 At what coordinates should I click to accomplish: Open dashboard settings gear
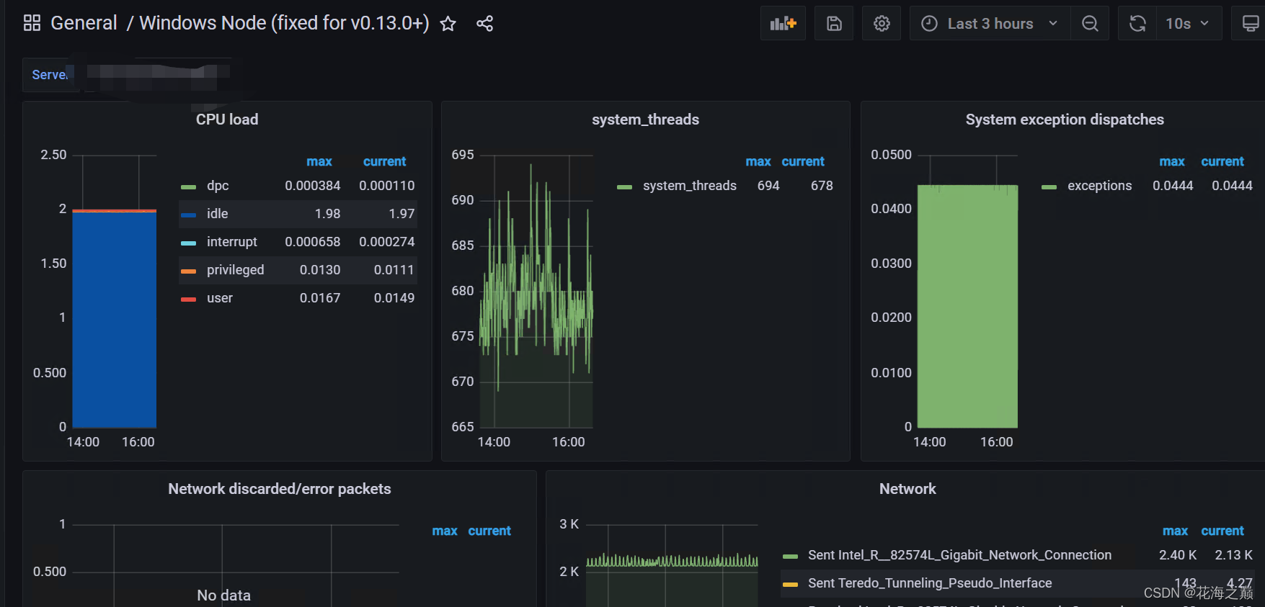click(882, 24)
